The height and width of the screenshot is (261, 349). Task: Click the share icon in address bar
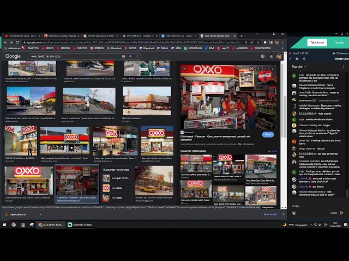click(252, 42)
